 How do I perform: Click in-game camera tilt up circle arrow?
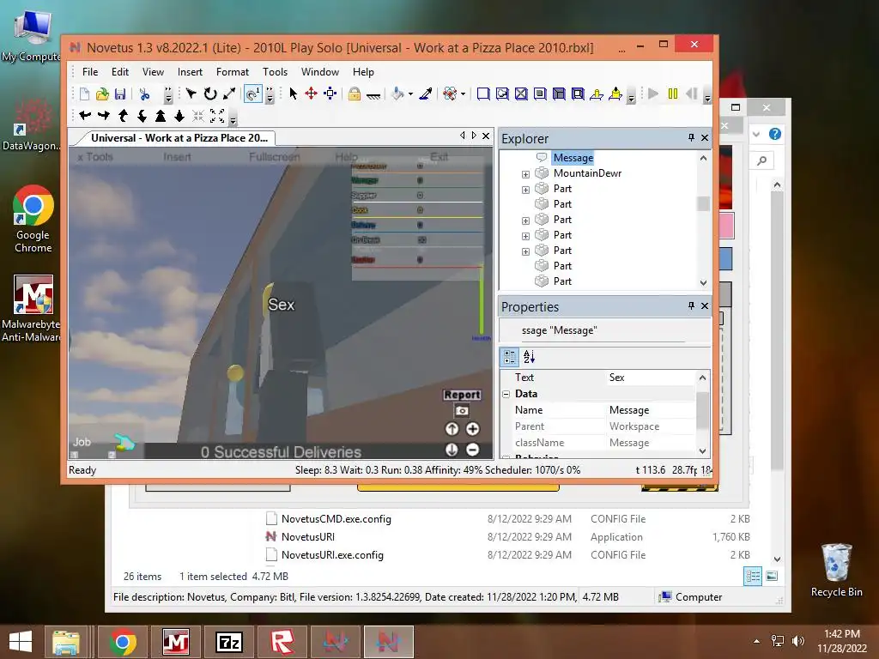pyautogui.click(x=452, y=429)
